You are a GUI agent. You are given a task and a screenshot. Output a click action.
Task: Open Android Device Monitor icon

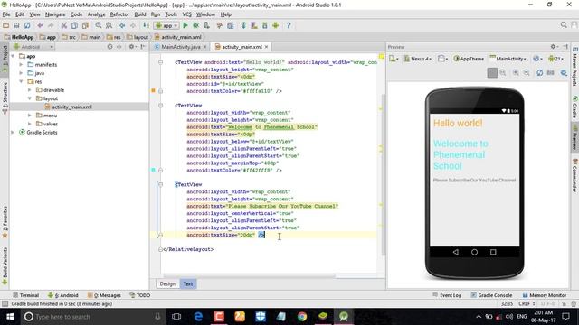click(x=275, y=25)
